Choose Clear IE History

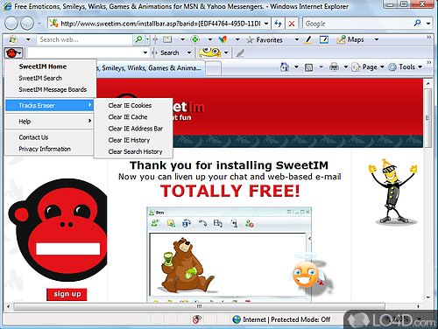point(133,140)
